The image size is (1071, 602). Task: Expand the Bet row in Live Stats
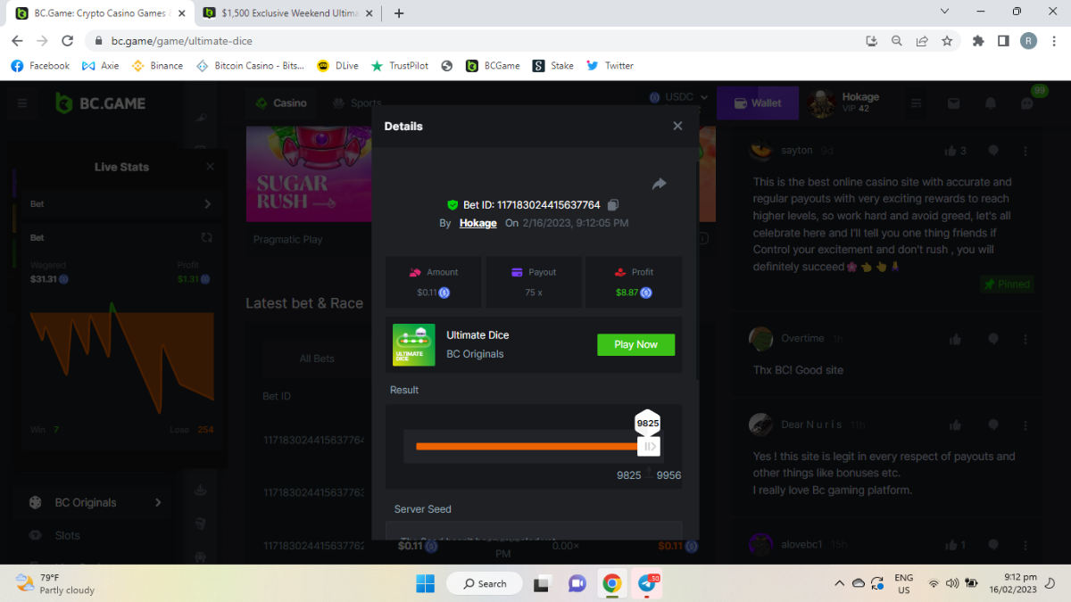tap(207, 204)
